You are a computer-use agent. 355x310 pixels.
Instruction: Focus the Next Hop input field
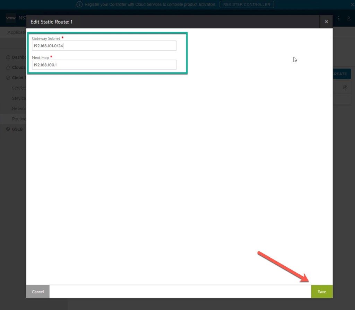[x=104, y=65]
